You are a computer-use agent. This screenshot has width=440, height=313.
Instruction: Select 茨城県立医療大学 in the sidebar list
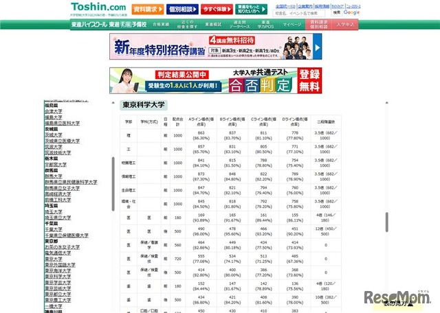point(63,141)
